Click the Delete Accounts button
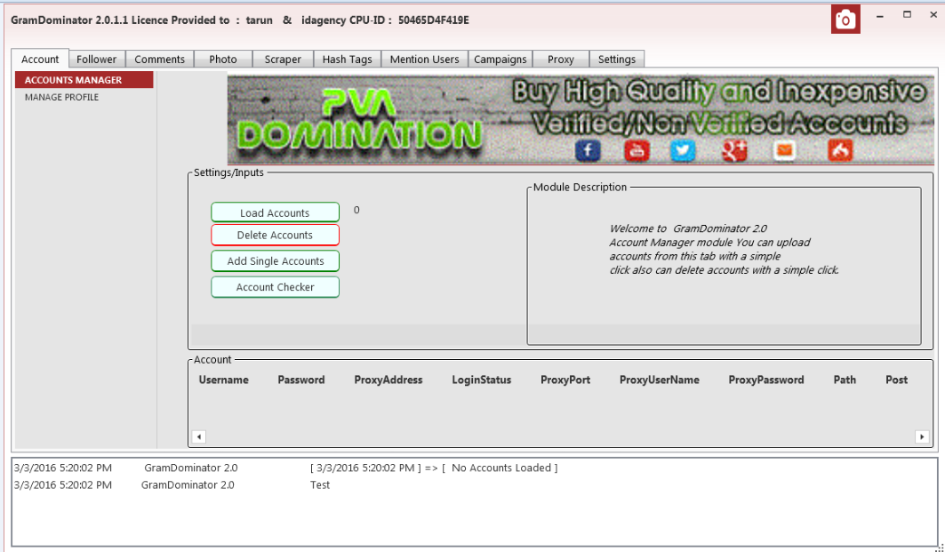Image resolution: width=945 pixels, height=552 pixels. tap(275, 235)
